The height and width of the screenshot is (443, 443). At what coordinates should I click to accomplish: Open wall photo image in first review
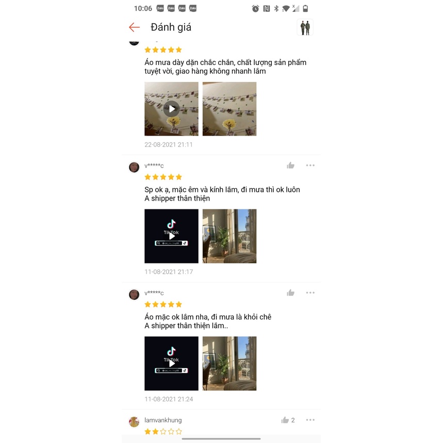tap(229, 109)
